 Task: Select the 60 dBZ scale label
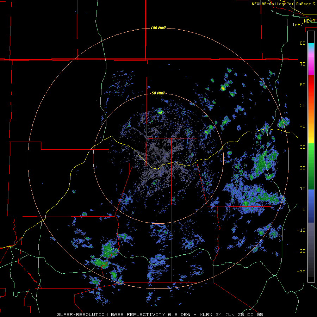click(303, 85)
